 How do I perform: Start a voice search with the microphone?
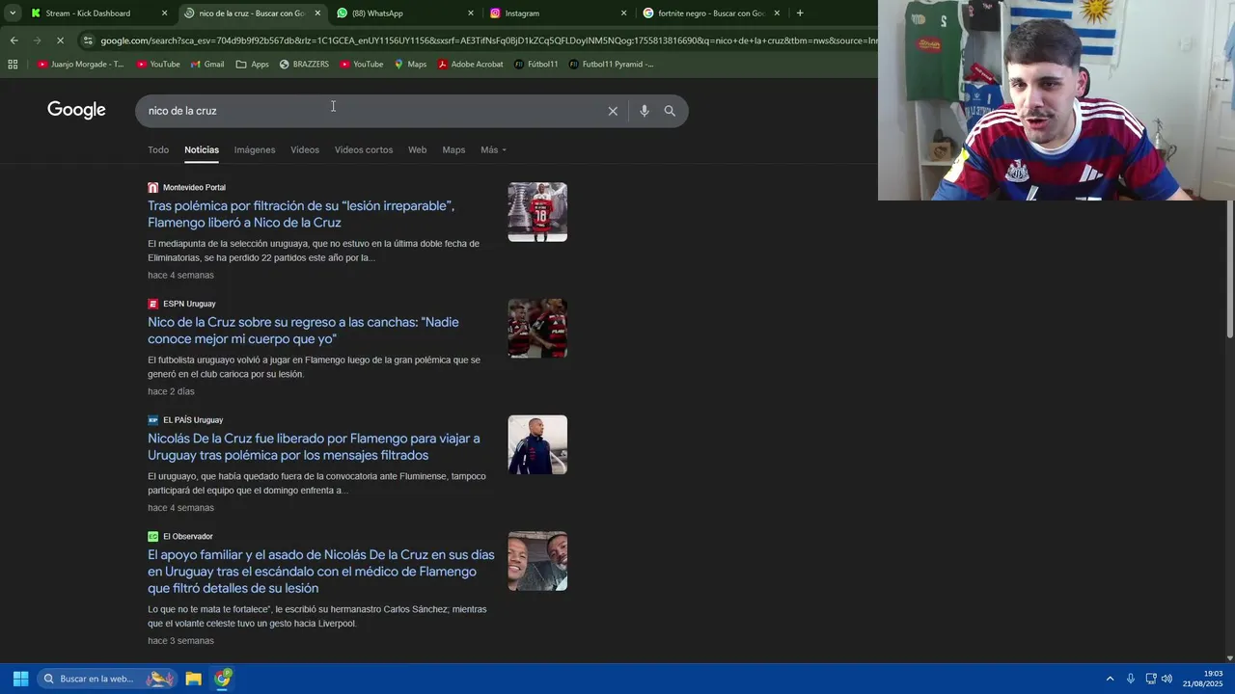click(x=645, y=111)
